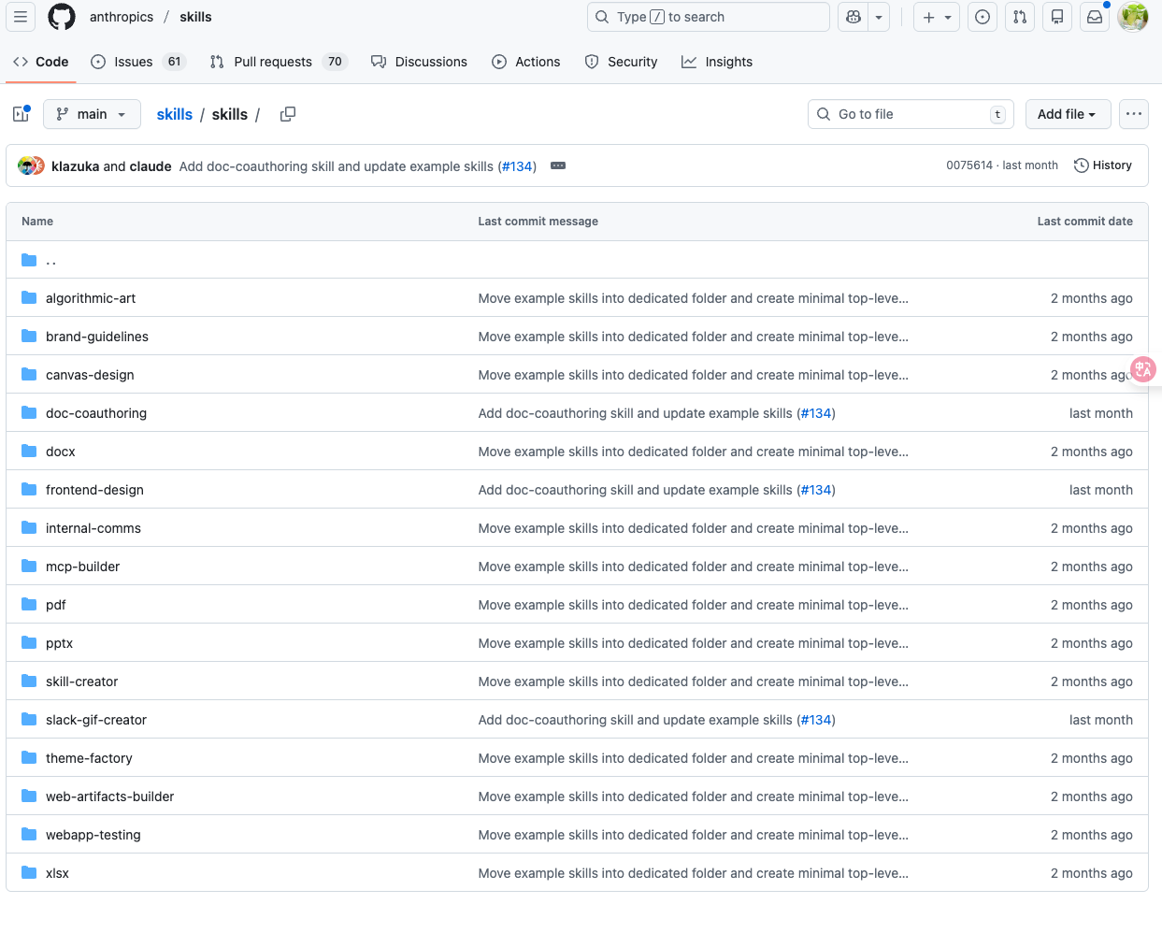
Task: Open the more options ellipsis button
Action: click(x=1134, y=114)
